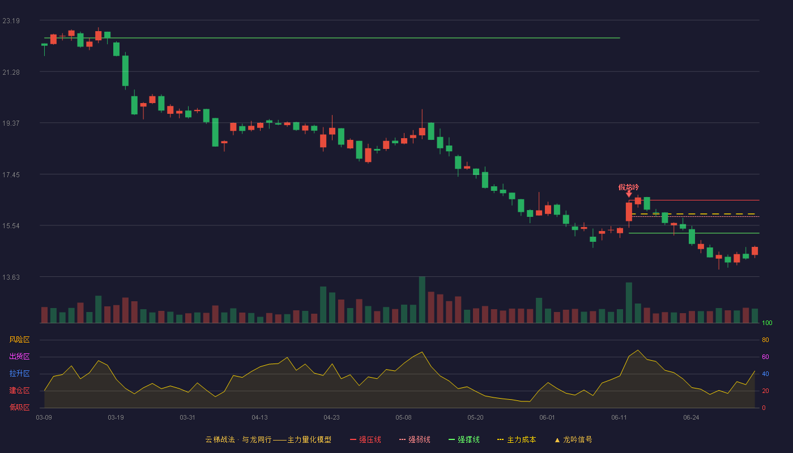The image size is (793, 453).
Task: Click the 低吸区 zone label
Action: (19, 407)
